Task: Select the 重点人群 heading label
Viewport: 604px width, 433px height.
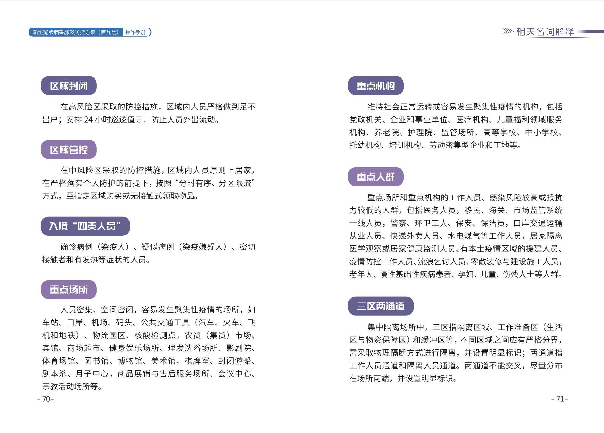Action: click(376, 177)
